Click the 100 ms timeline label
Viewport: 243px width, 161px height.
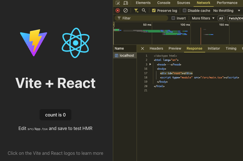[185, 25]
